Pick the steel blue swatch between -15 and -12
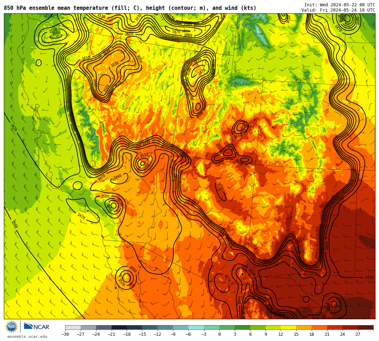Screen dimensions: 379x341 (150, 327)
